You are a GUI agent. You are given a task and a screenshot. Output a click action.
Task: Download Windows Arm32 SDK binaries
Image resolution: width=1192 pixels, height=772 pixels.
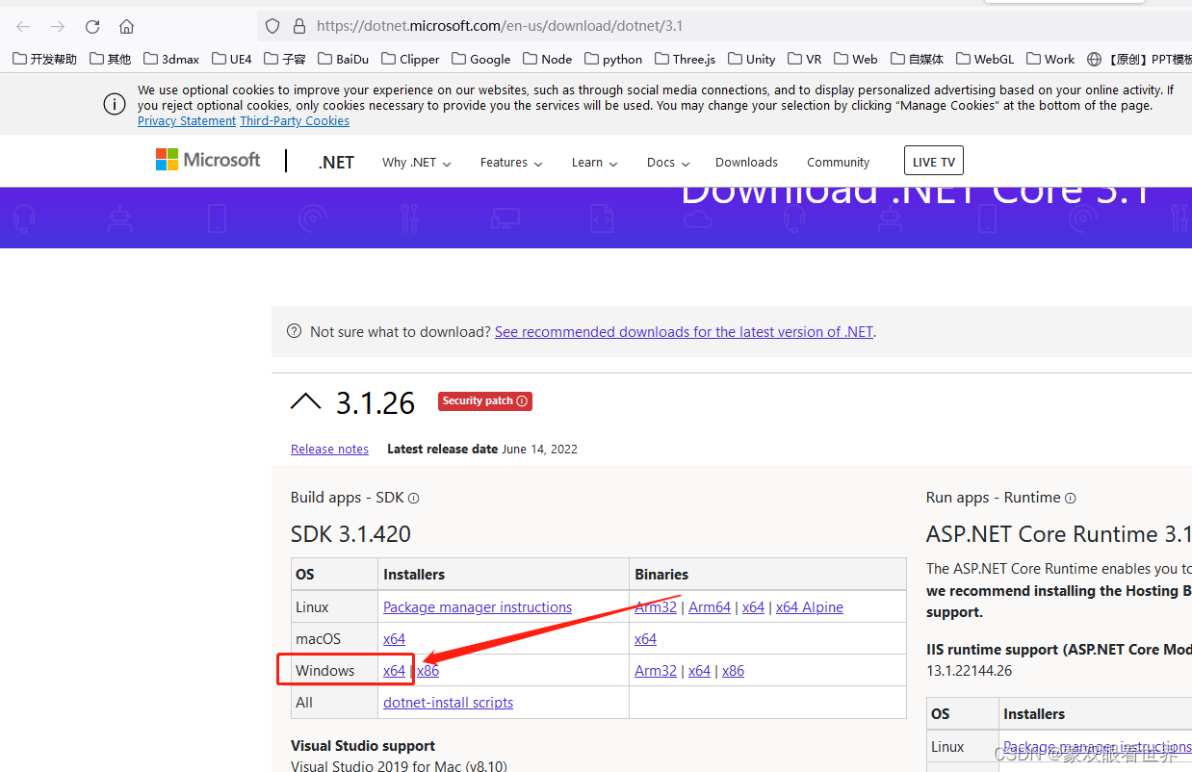pyautogui.click(x=656, y=671)
